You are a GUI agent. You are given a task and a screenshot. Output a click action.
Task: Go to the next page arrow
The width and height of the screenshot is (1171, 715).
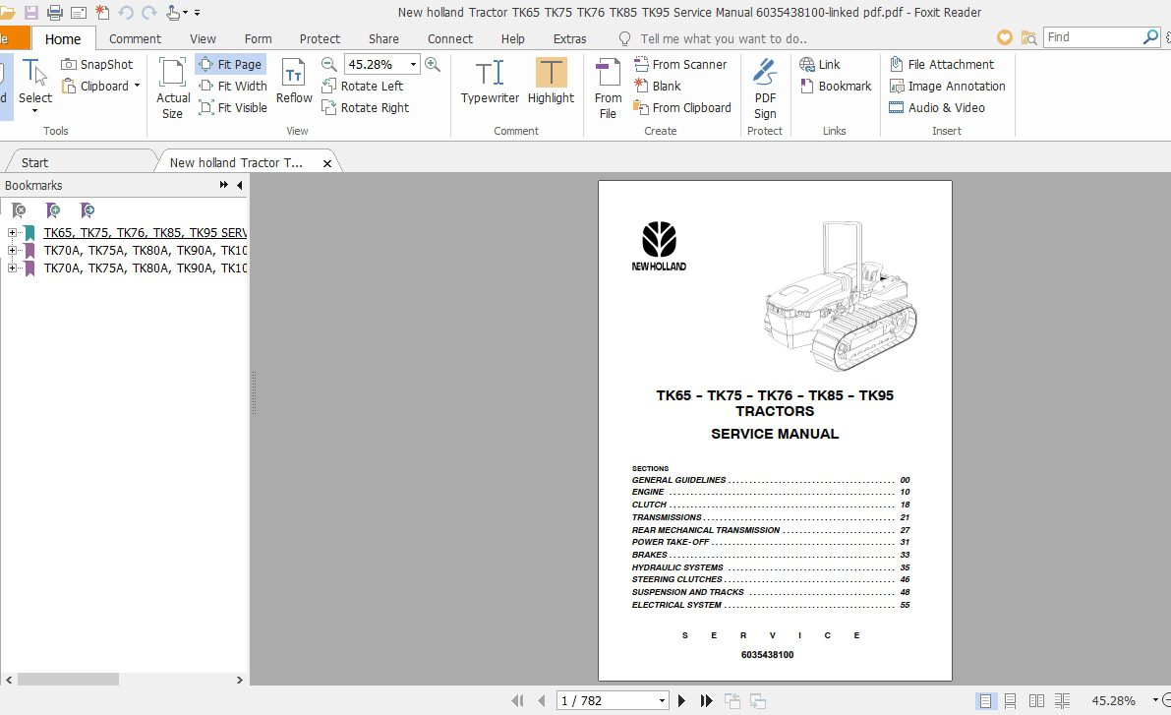[682, 700]
